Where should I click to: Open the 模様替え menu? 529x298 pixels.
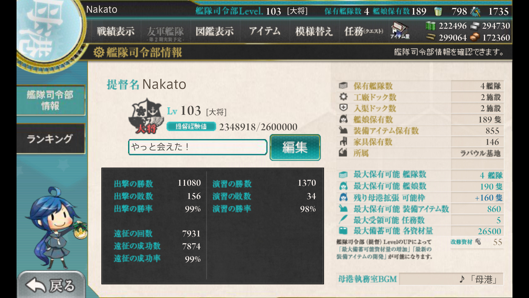[314, 31]
